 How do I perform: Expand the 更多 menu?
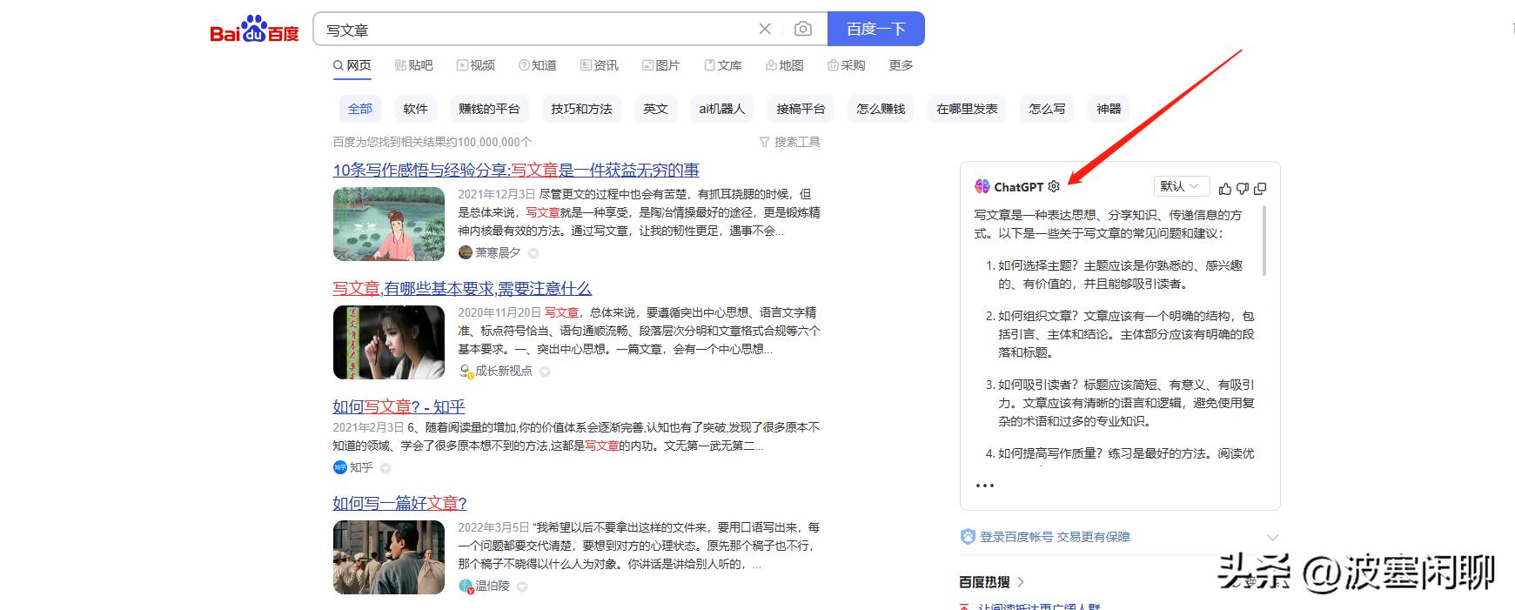(x=901, y=65)
